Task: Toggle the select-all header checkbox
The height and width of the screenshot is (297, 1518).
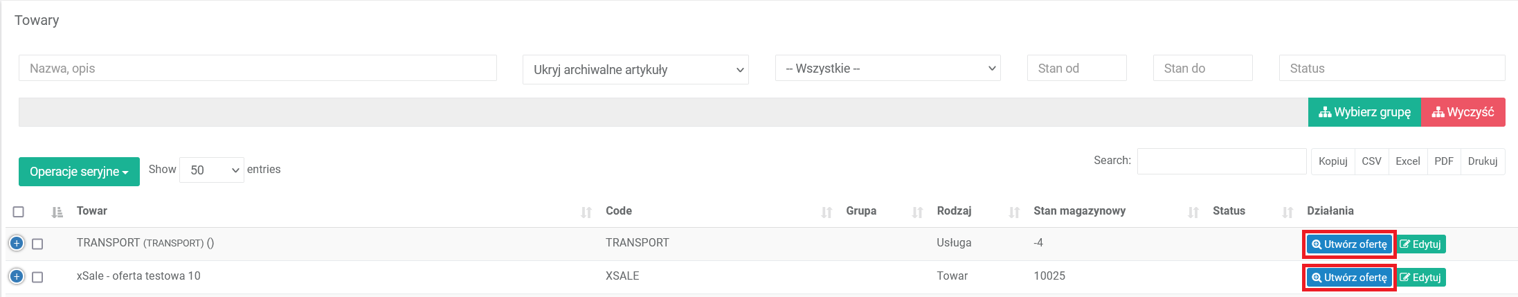Action: (x=19, y=212)
